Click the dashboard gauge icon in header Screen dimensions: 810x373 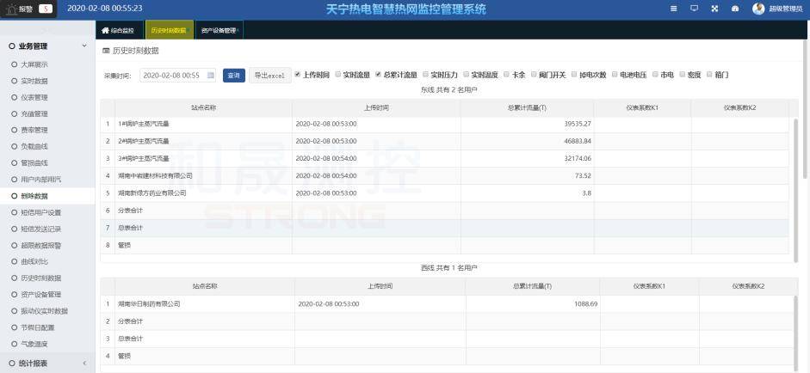(x=735, y=9)
